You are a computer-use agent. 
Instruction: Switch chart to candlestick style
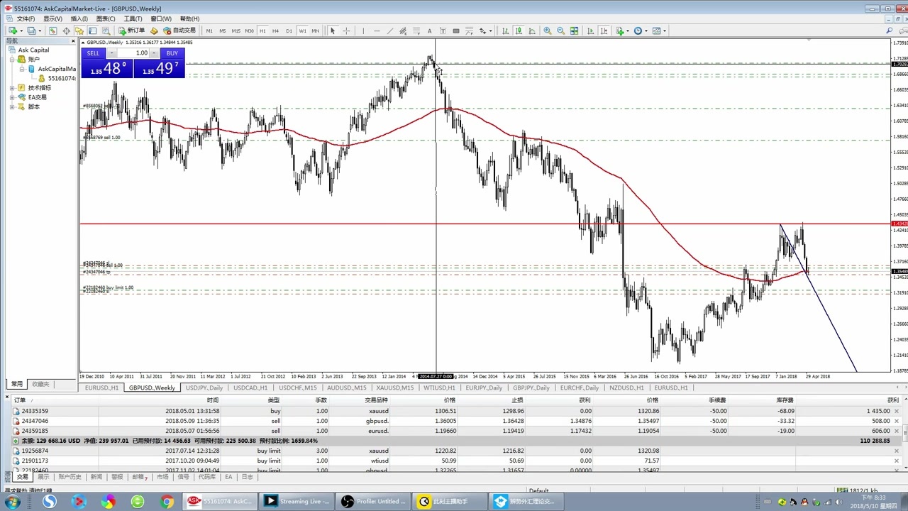(x=519, y=31)
